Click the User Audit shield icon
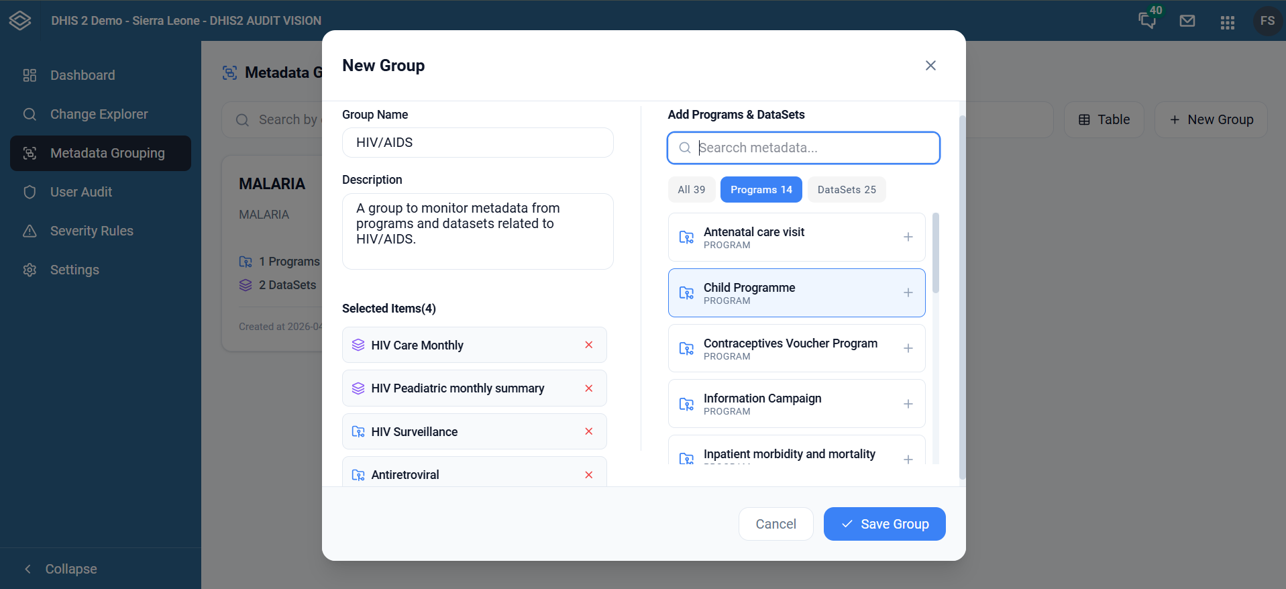Viewport: 1286px width, 589px height. tap(30, 192)
